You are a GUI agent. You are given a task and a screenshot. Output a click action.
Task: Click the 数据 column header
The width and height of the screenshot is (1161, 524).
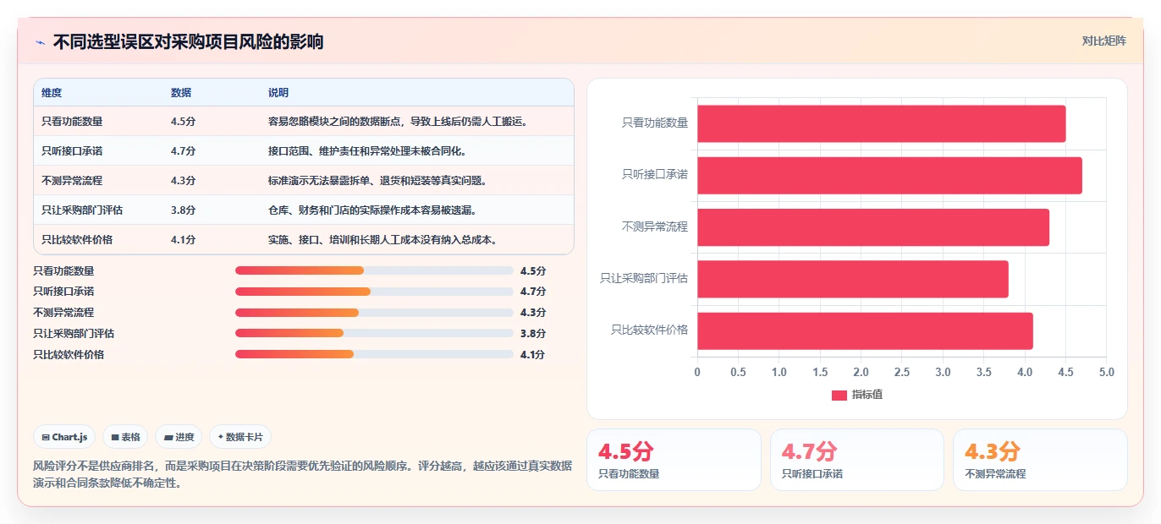click(181, 92)
